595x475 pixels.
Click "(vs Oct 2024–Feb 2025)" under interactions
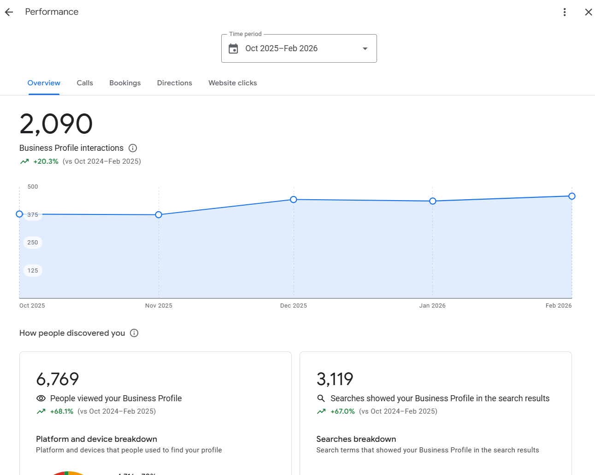(x=102, y=161)
